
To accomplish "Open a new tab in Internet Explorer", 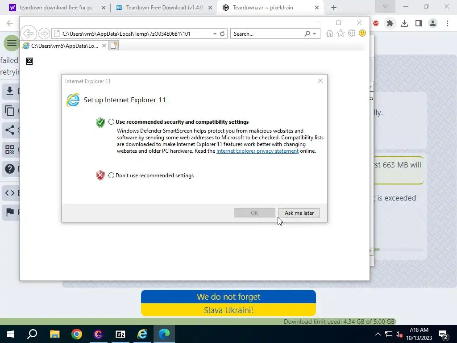I will (114, 46).
